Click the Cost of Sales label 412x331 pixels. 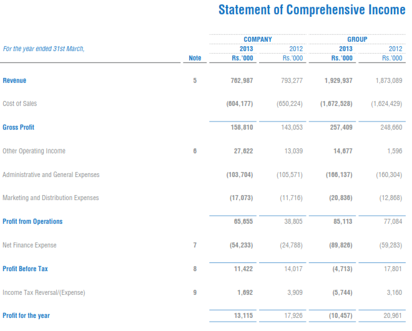coord(20,103)
